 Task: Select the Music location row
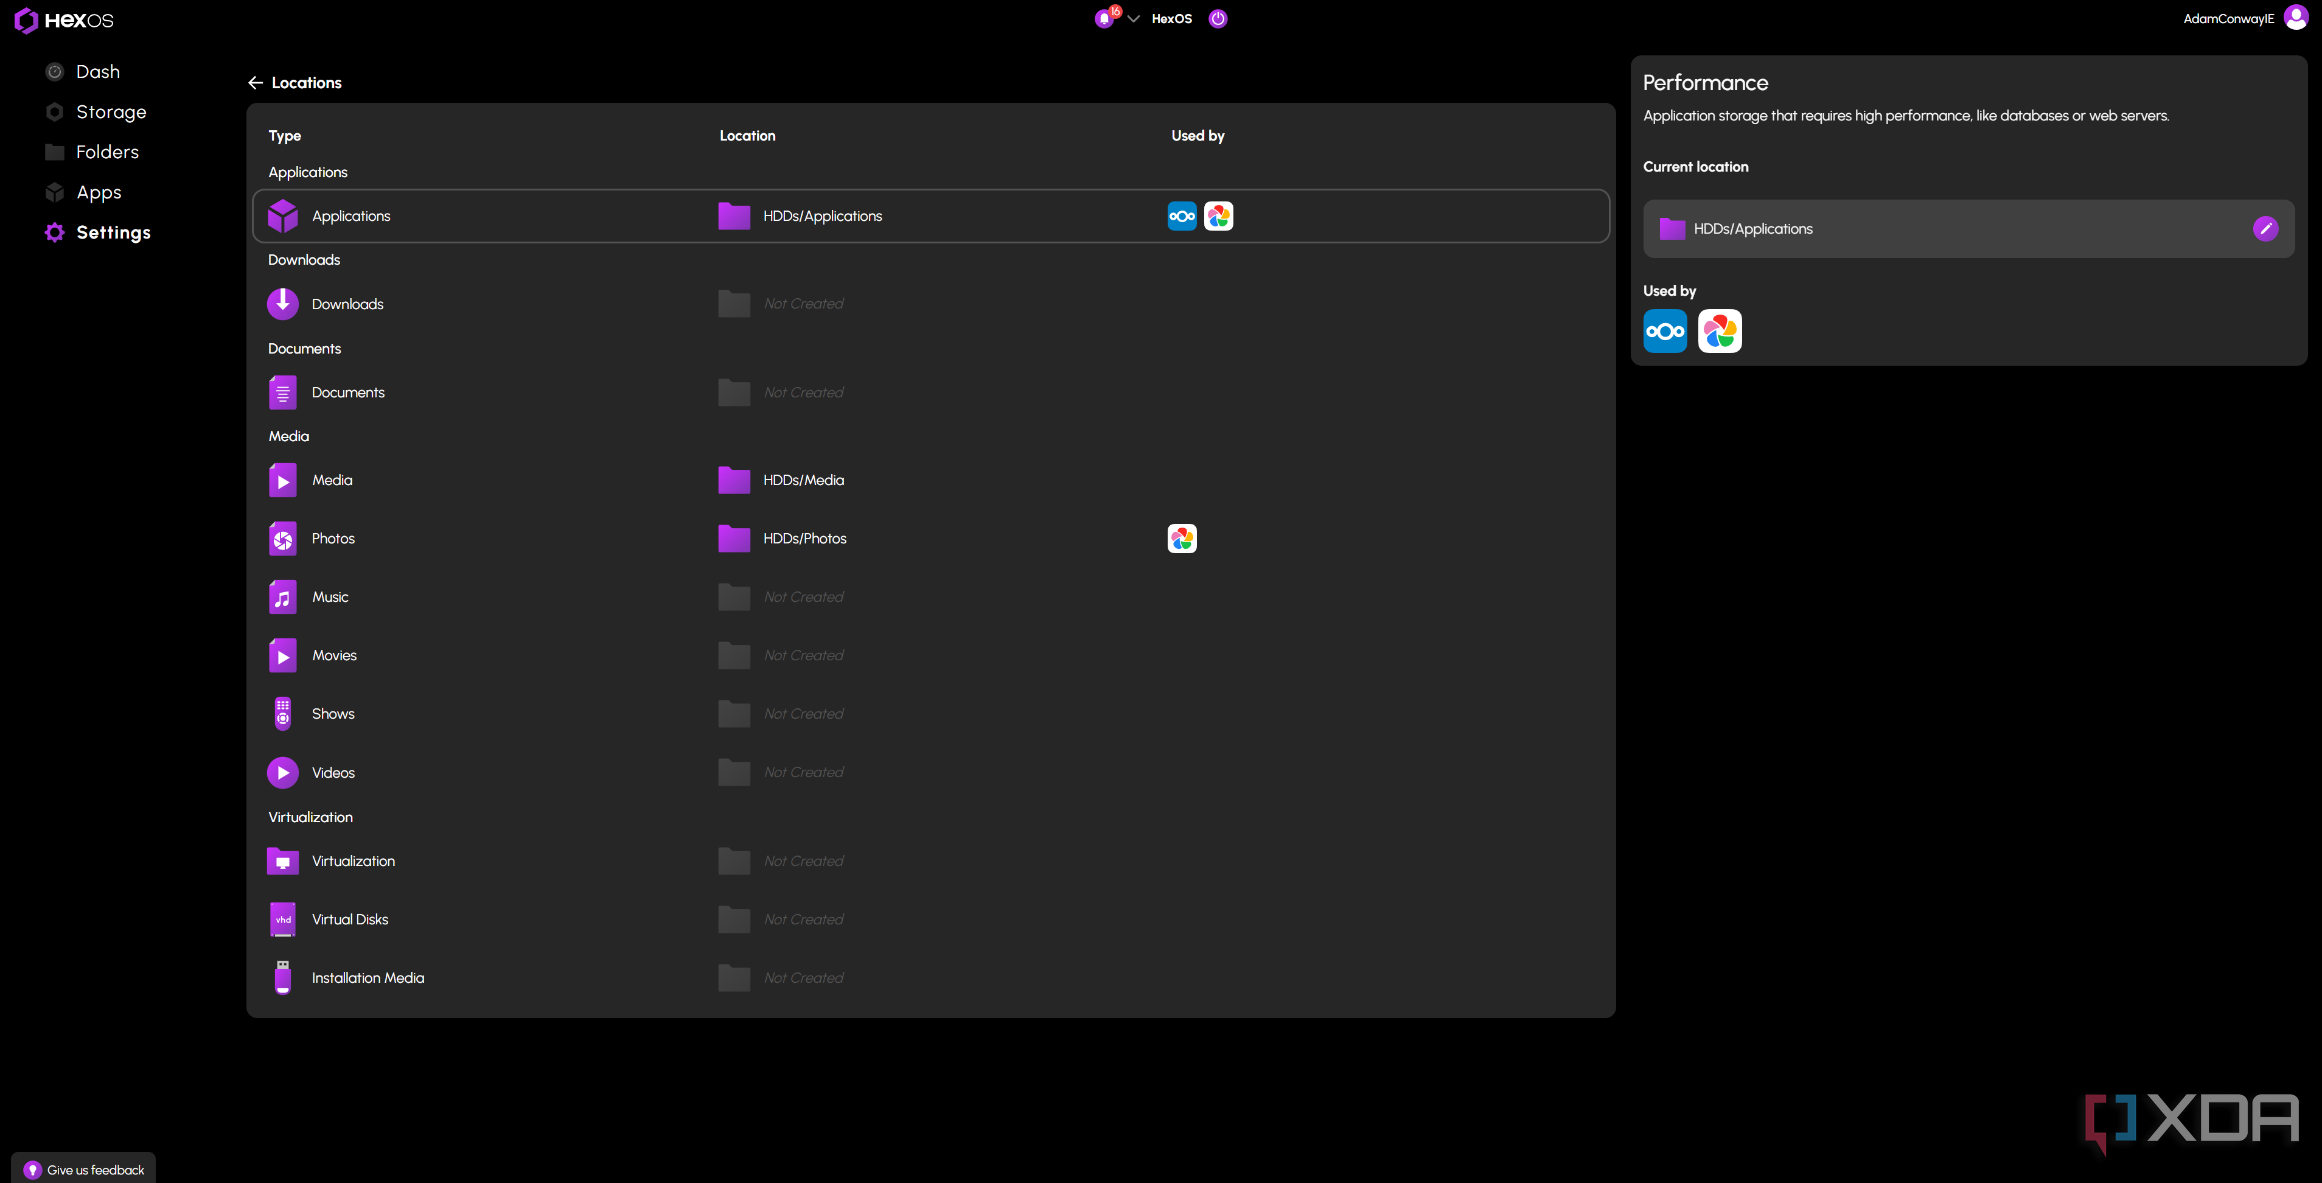930,597
